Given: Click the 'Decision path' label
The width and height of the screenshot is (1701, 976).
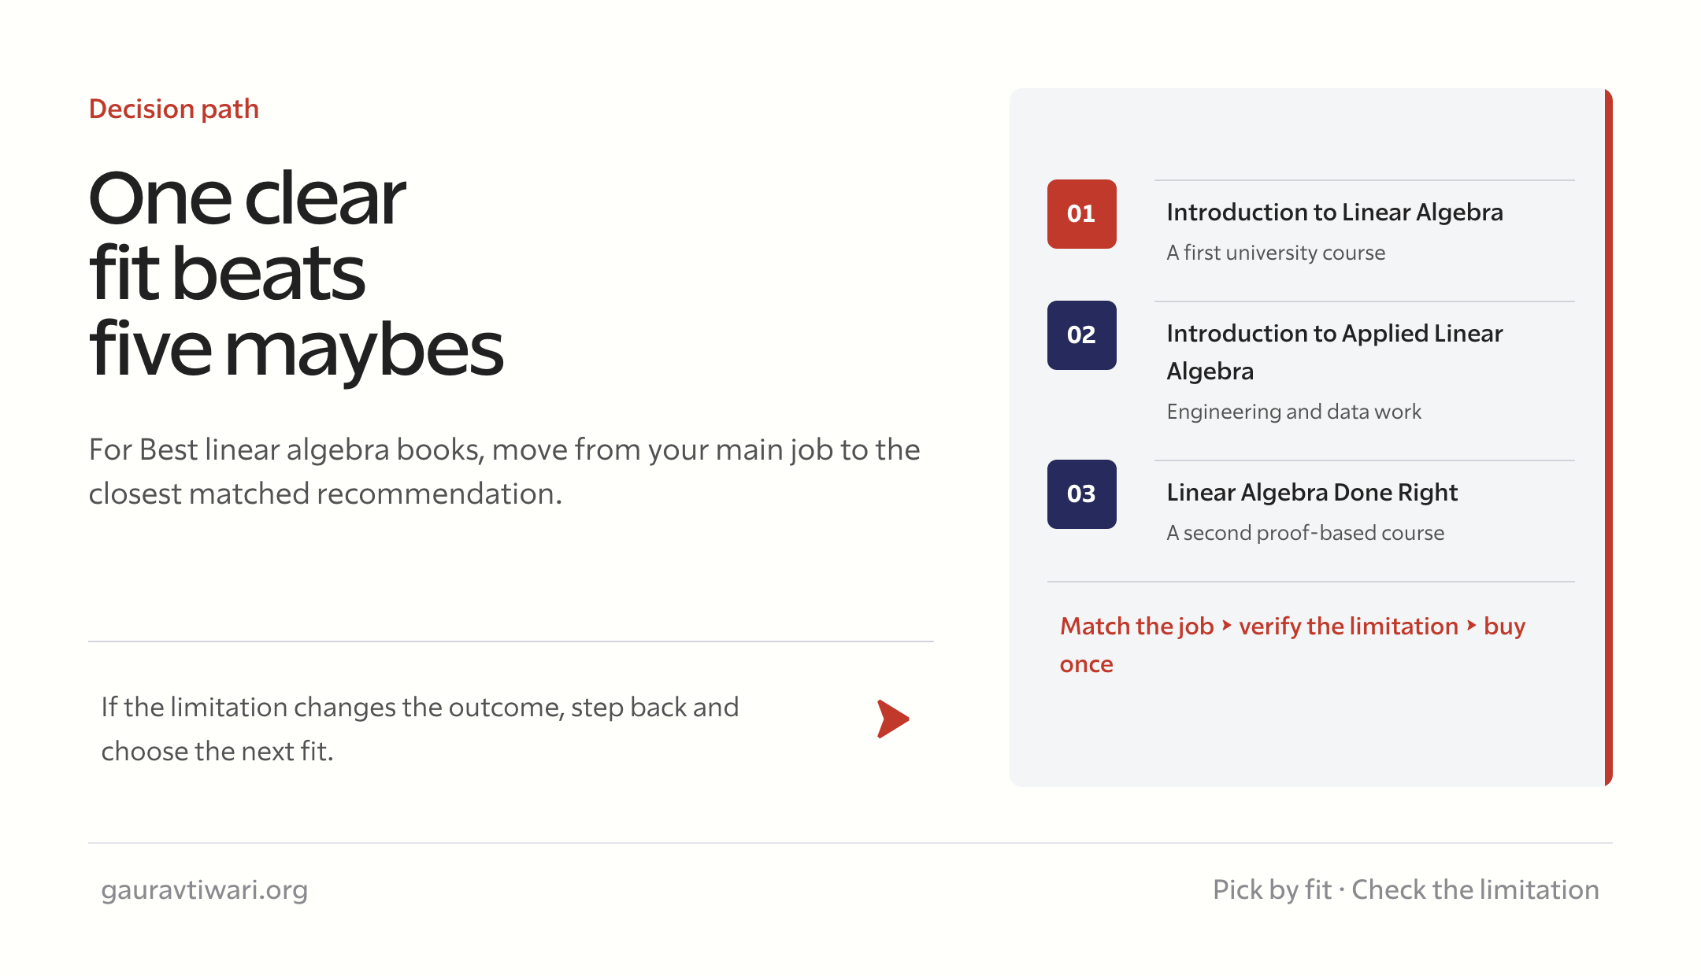Looking at the screenshot, I should click(174, 109).
